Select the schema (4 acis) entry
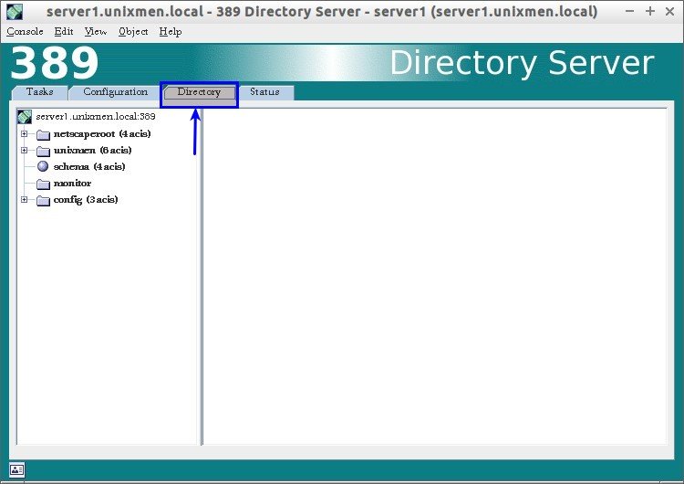The height and width of the screenshot is (484, 684). coord(89,166)
